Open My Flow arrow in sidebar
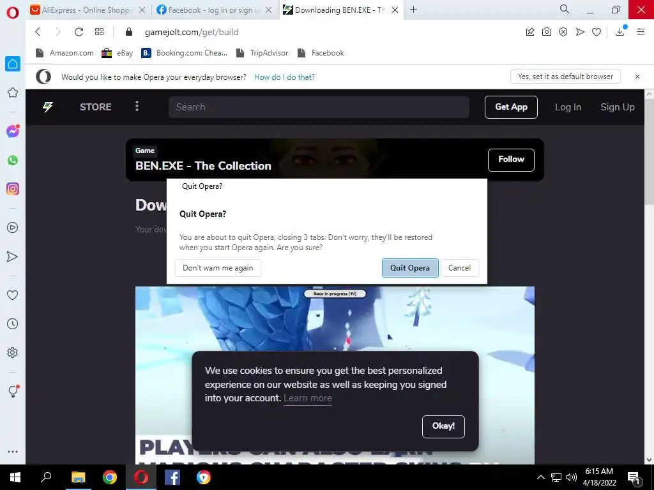The image size is (654, 490). coord(13,256)
